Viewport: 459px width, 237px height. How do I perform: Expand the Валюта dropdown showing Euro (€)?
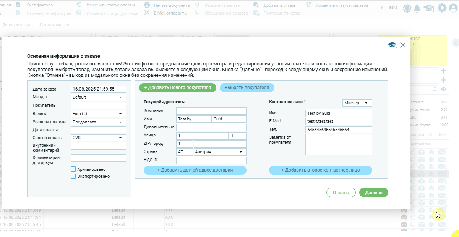point(99,114)
